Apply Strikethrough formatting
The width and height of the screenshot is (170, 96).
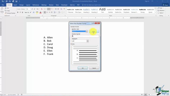pyautogui.click(x=26, y=13)
